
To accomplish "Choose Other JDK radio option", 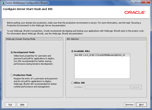I will point(72,83).
